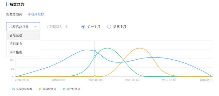Select the 近一个月 radio button
219x96 pixels.
[83, 27]
